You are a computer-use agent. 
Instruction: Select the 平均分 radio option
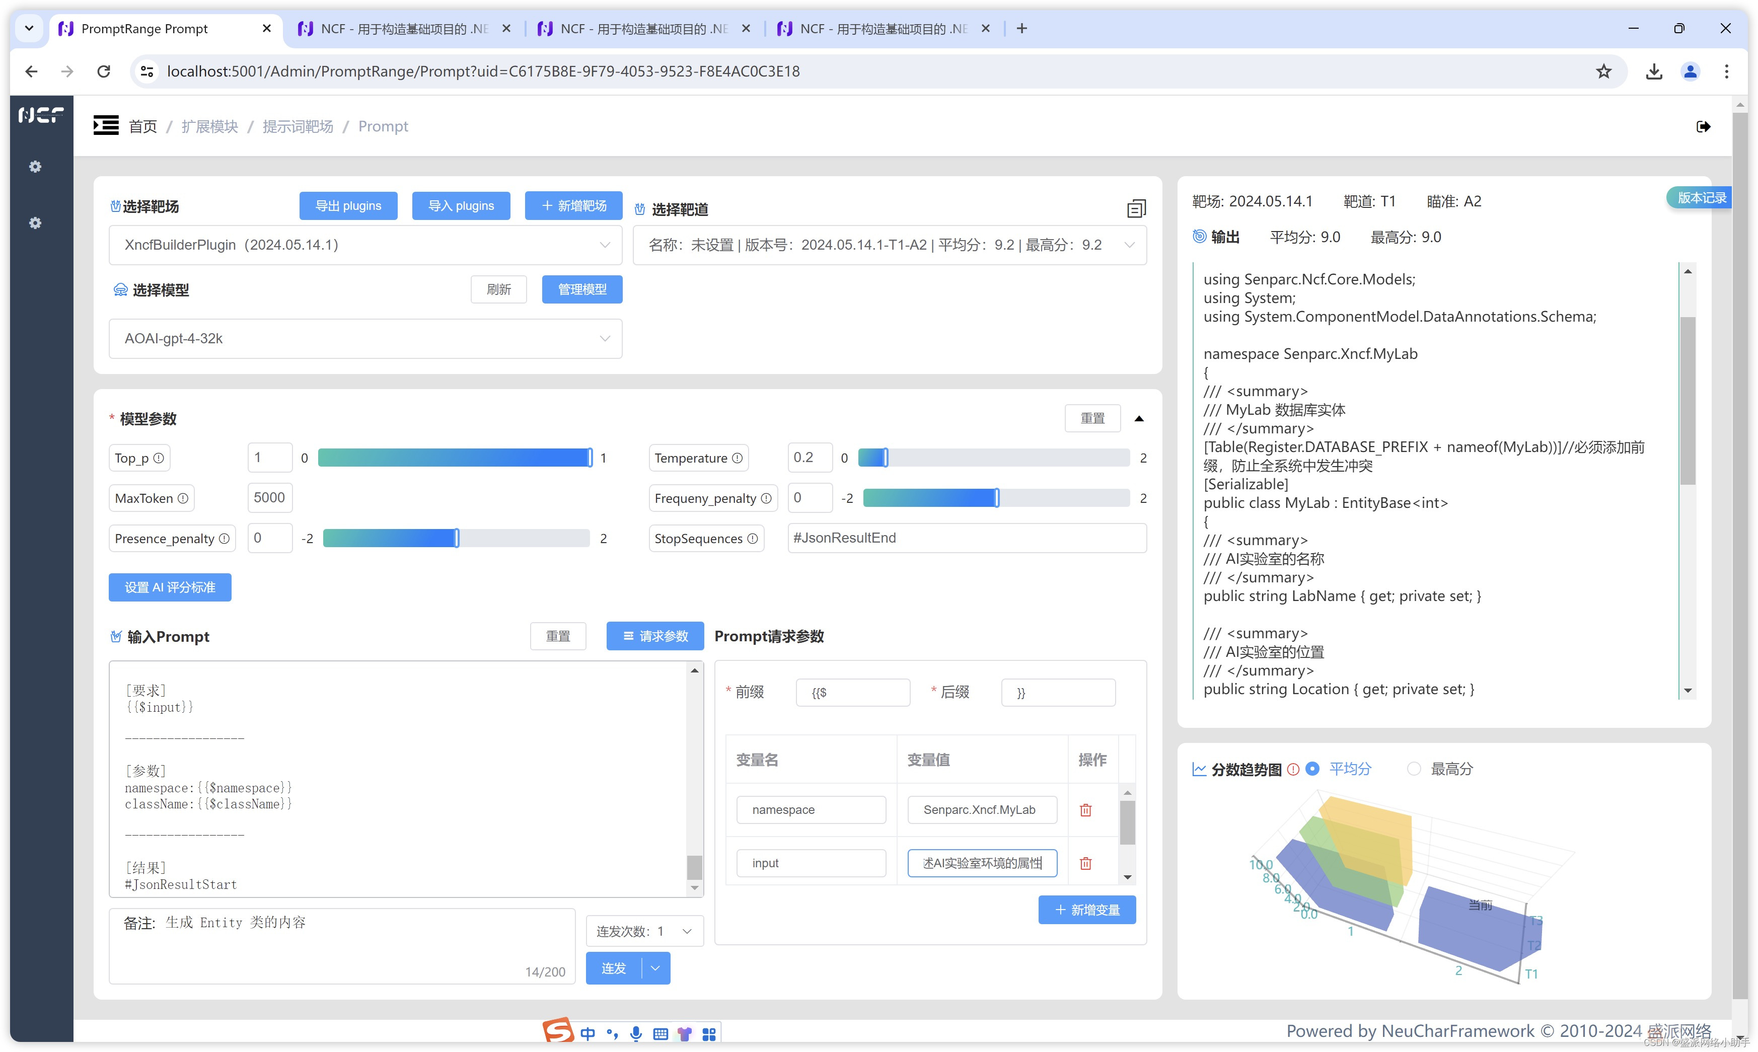pyautogui.click(x=1312, y=769)
